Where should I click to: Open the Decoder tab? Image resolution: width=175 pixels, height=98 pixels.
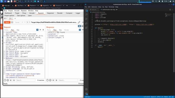pyautogui.click(x=60, y=13)
